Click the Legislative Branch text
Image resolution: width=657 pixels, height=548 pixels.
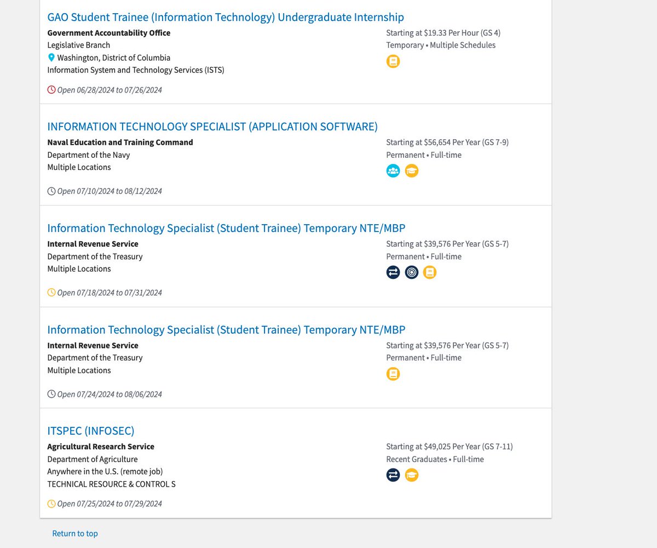coord(79,45)
